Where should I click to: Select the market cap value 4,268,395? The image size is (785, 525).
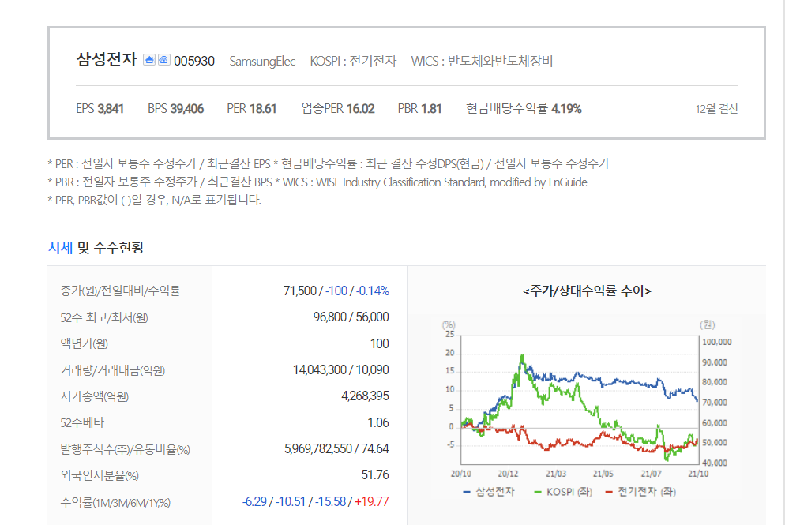coord(365,396)
